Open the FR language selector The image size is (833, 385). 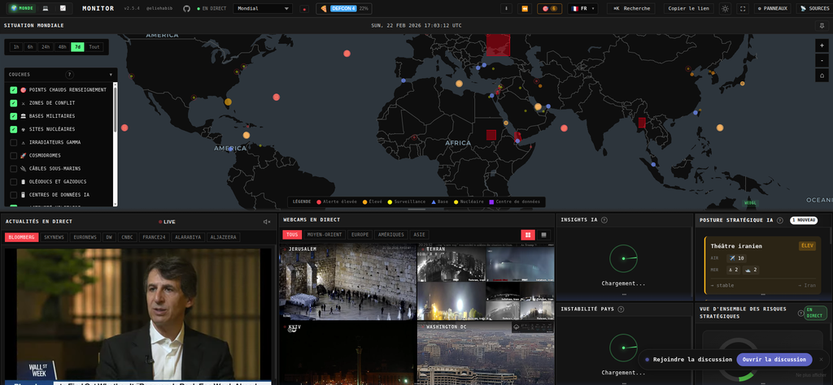pos(582,8)
